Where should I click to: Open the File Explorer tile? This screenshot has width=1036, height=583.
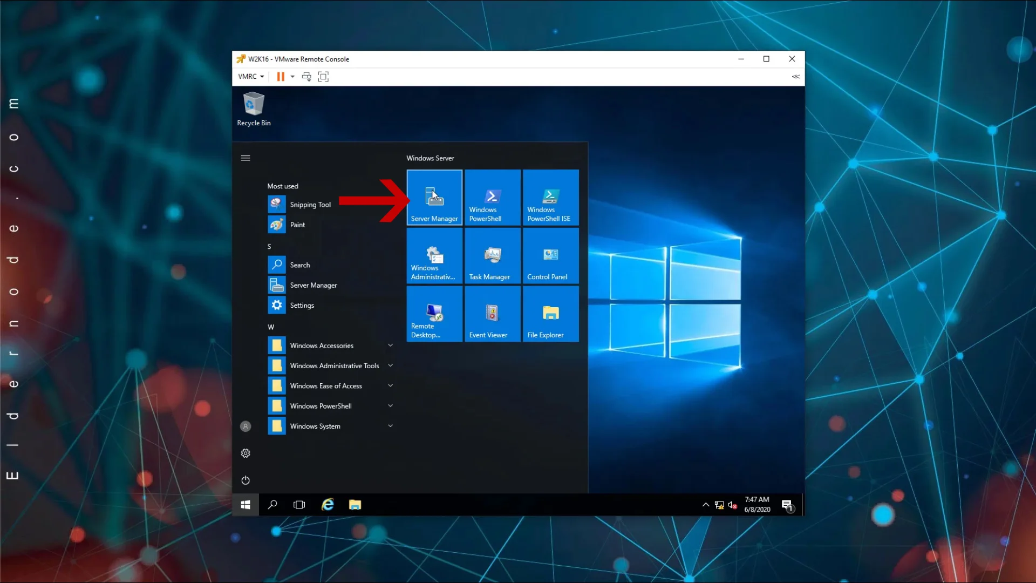point(550,314)
